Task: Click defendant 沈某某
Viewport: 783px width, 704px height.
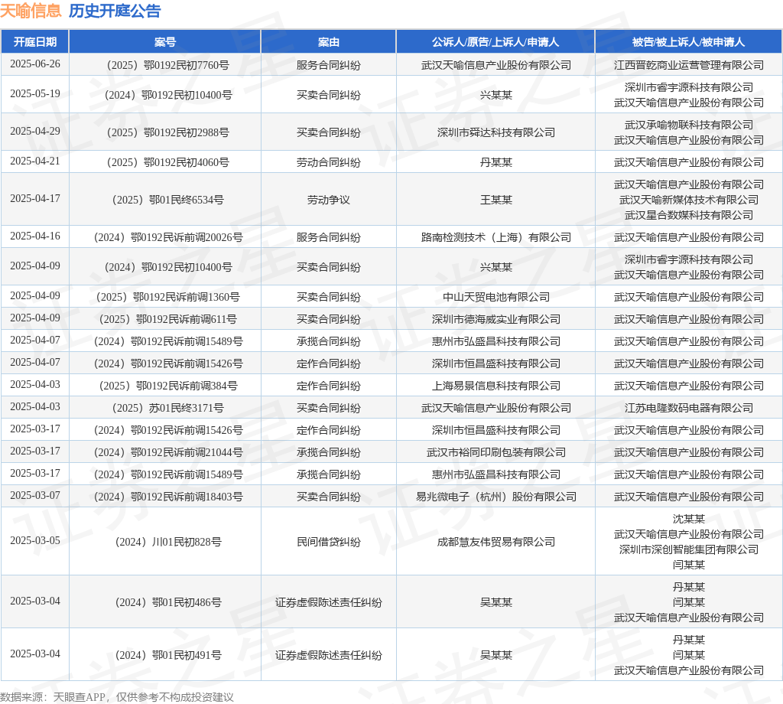Action: coord(689,519)
